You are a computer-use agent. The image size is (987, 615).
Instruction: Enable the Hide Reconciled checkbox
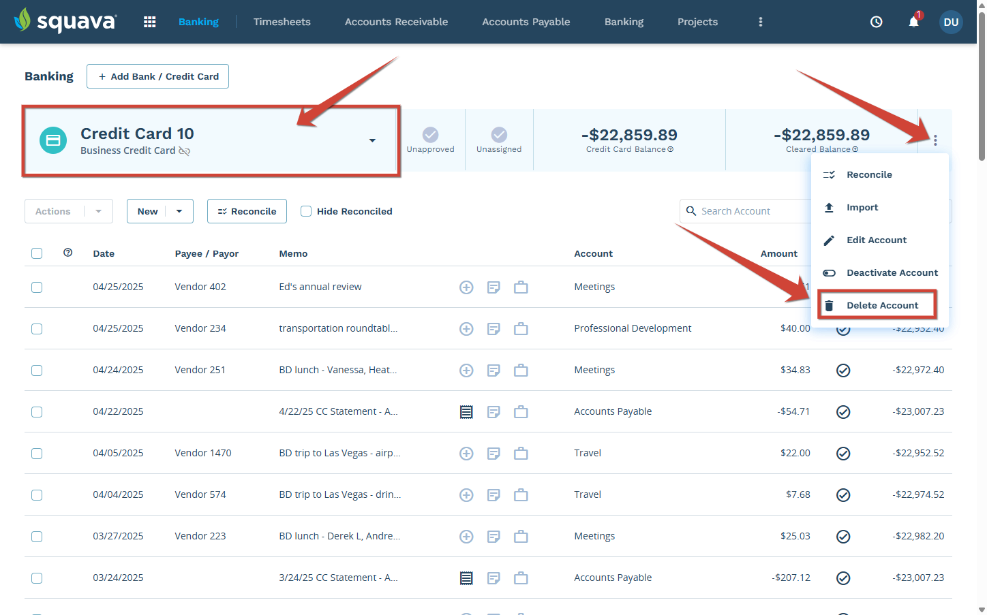click(306, 211)
